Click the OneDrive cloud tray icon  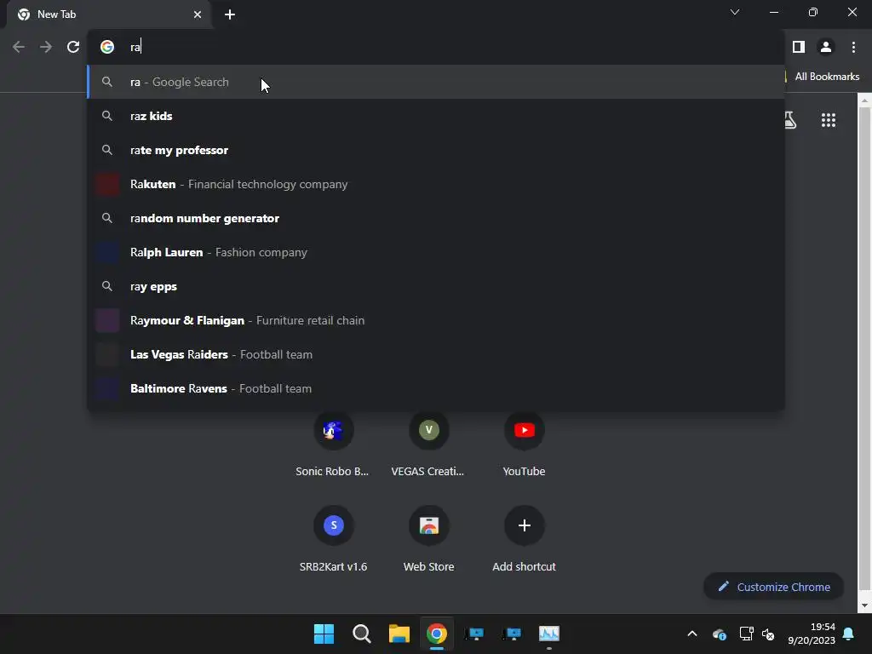(719, 634)
